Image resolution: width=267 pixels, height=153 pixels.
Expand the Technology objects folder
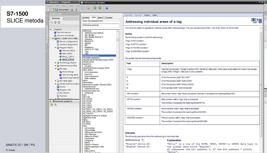coord(56,62)
